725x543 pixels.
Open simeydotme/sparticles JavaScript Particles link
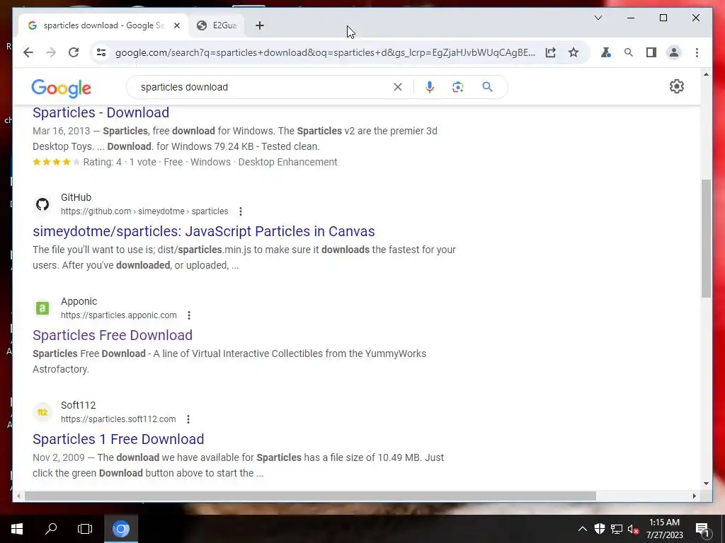point(203,231)
